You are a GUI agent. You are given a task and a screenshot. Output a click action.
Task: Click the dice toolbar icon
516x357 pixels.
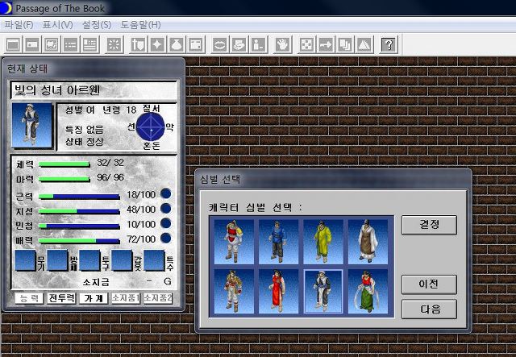click(x=307, y=44)
